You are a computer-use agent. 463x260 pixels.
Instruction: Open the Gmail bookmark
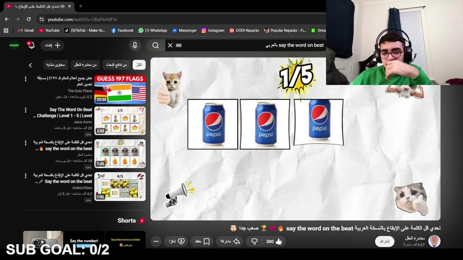[x=26, y=30]
